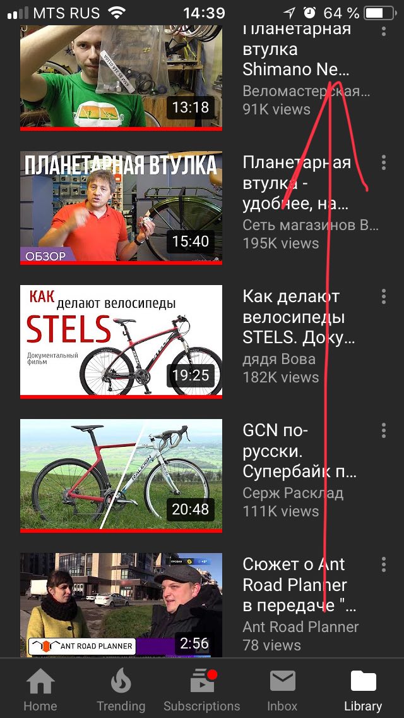Open the Inbox envelope icon
This screenshot has width=404, height=718.
282,681
